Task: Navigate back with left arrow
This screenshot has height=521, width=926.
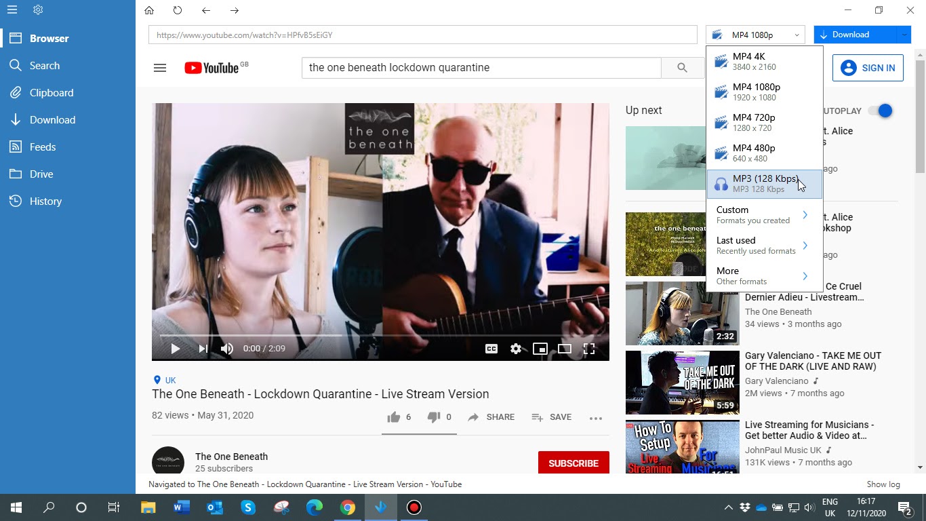Action: (x=206, y=10)
